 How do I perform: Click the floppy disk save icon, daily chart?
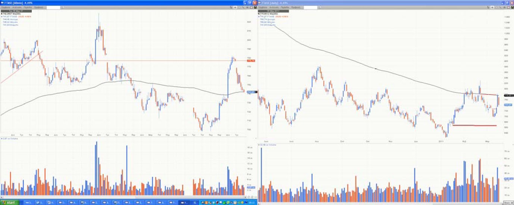(x=512, y=7)
